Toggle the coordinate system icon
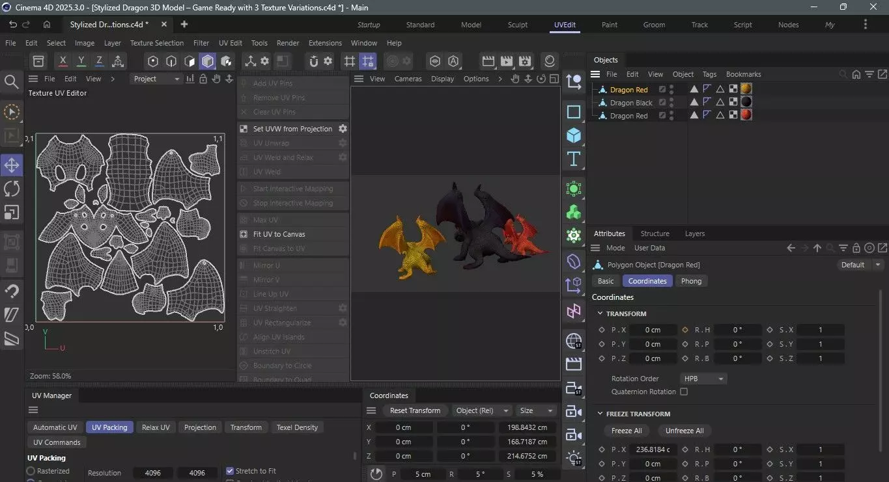This screenshot has height=482, width=889. 118,61
